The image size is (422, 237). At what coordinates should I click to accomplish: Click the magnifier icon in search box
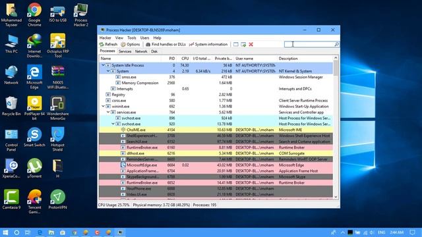[336, 44]
